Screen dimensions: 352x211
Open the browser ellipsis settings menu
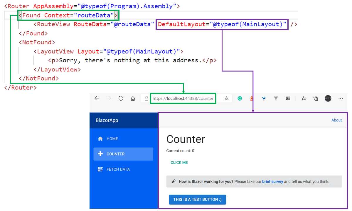point(340,98)
